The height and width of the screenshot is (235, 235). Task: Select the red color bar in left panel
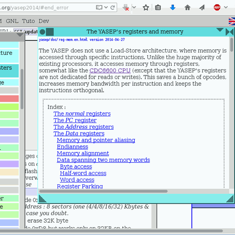[x=9, y=98]
